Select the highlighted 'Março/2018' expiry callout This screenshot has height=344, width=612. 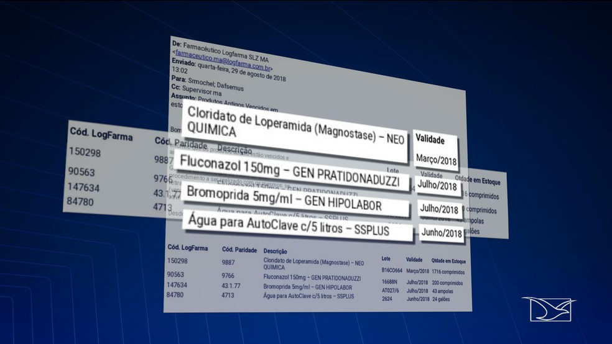(436, 159)
